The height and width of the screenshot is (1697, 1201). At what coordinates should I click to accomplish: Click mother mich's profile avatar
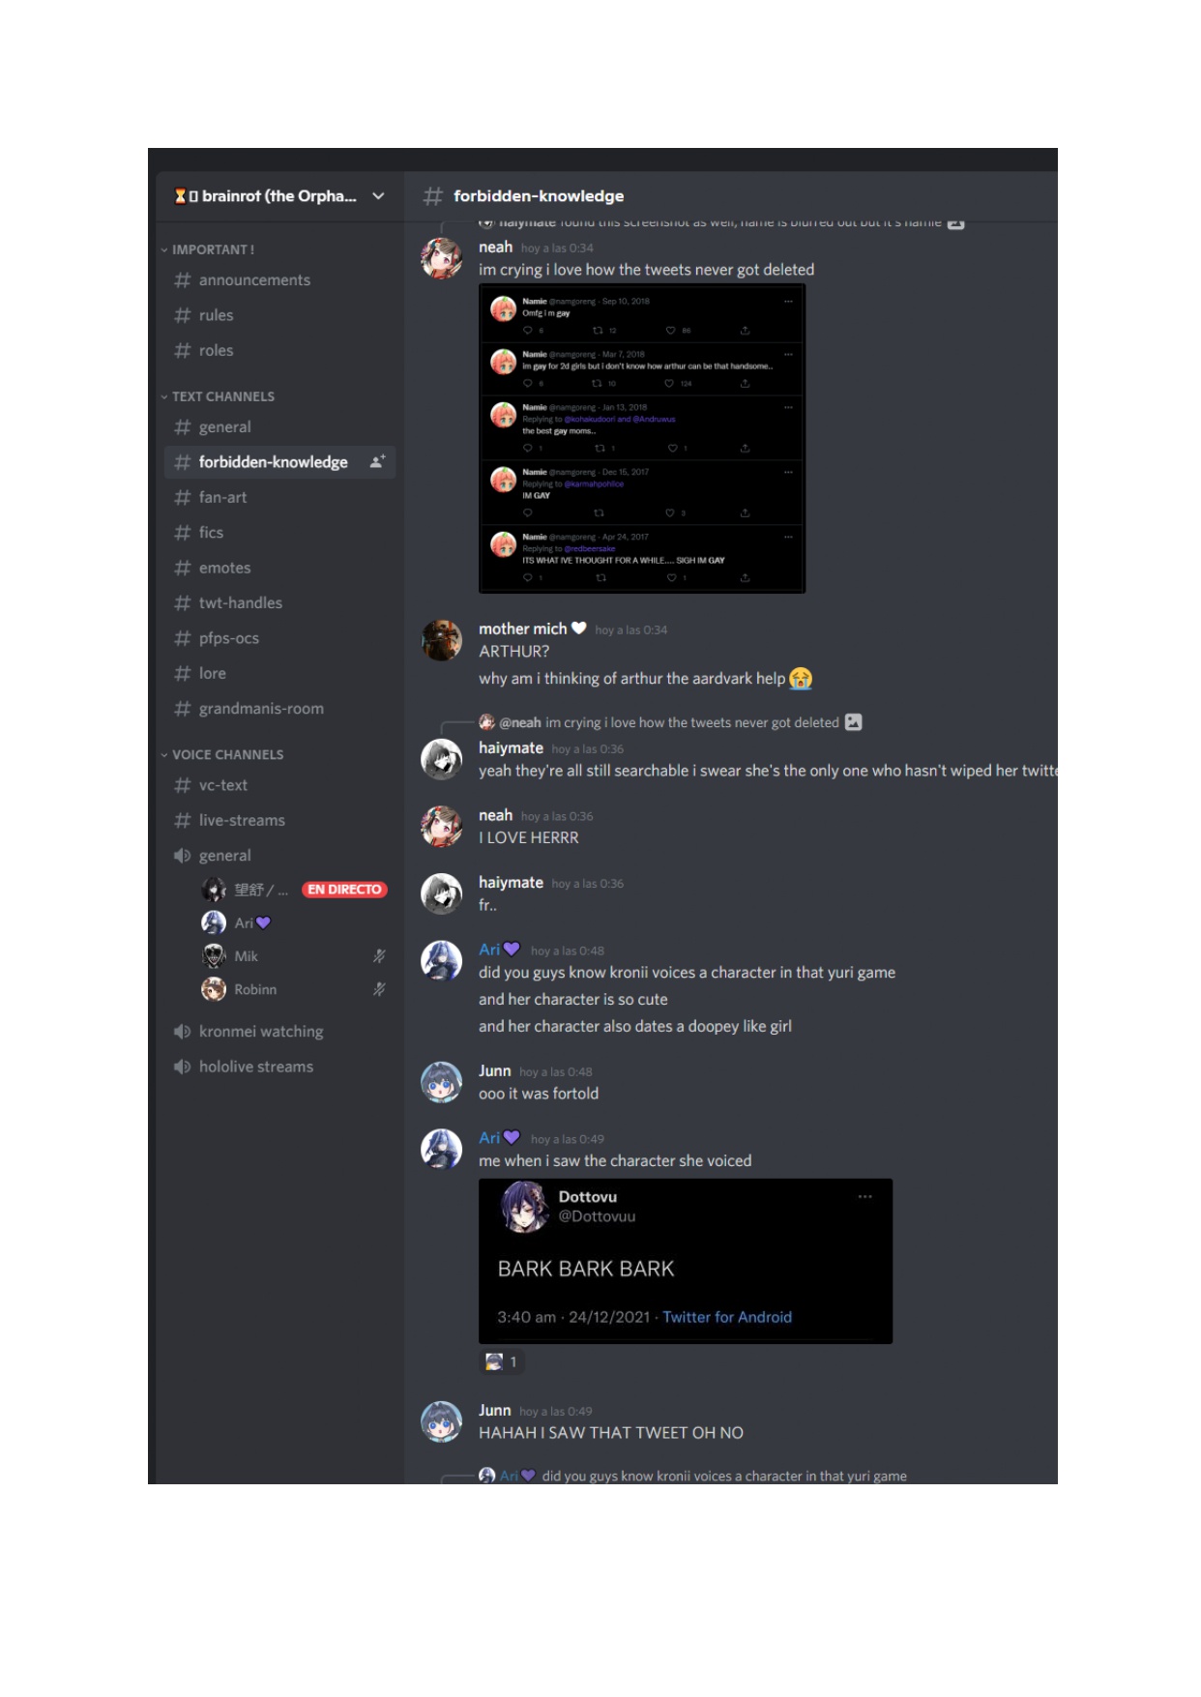pos(442,640)
